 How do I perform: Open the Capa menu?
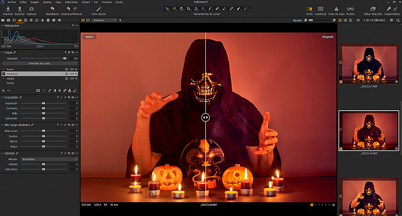[x=59, y=2]
